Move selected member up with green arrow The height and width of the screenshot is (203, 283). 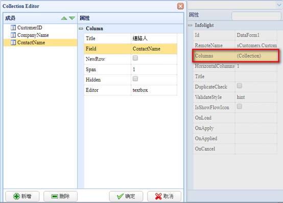click(x=64, y=18)
